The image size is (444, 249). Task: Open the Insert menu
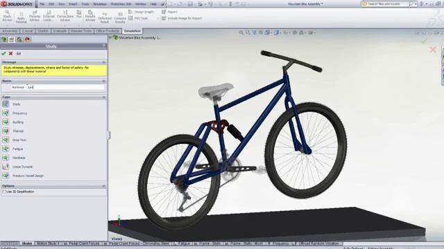(73, 4)
